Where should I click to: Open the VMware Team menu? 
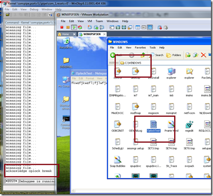pyautogui.click(x=99, y=21)
